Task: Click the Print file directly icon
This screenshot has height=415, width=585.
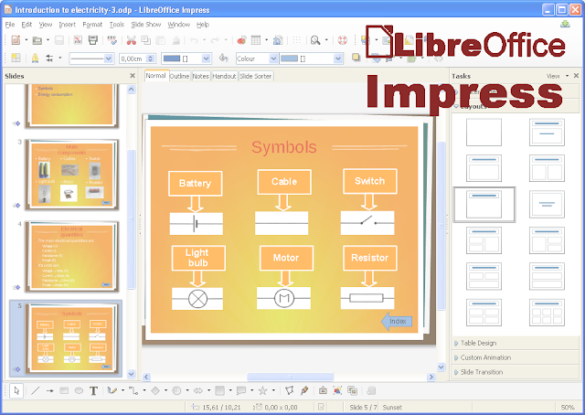Action: click(x=93, y=40)
